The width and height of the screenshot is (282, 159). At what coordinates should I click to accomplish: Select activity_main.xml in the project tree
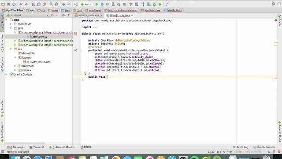39,62
